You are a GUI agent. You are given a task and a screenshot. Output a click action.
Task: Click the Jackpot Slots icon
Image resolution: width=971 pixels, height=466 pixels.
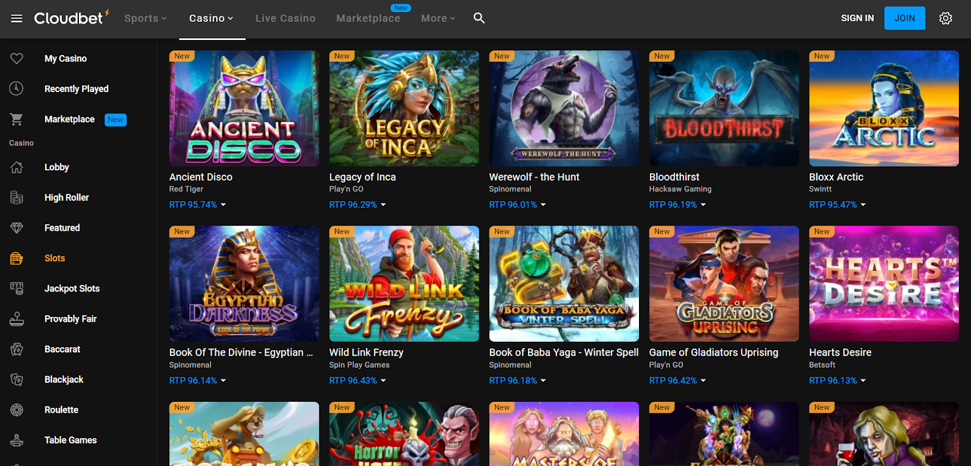(17, 288)
